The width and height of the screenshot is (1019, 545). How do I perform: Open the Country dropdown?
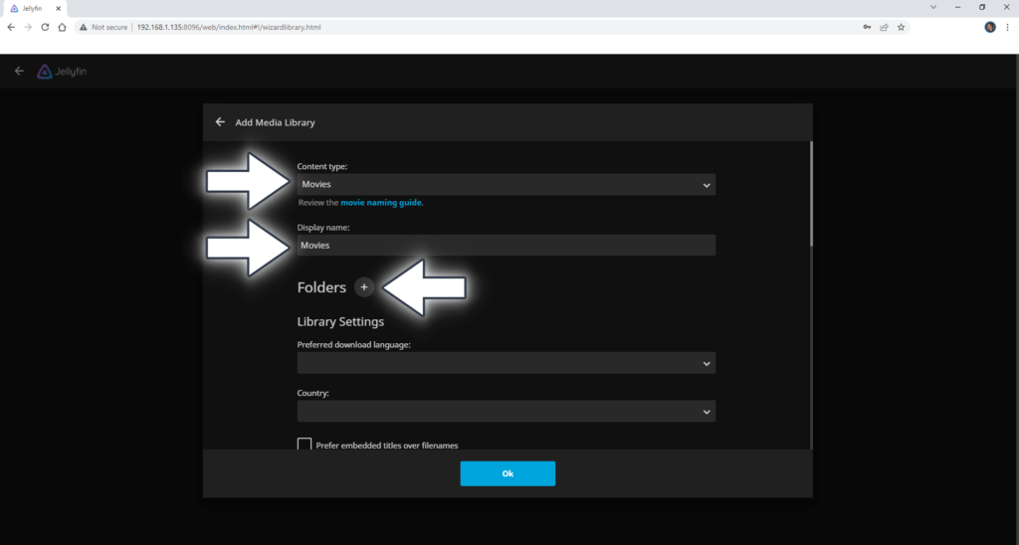507,411
